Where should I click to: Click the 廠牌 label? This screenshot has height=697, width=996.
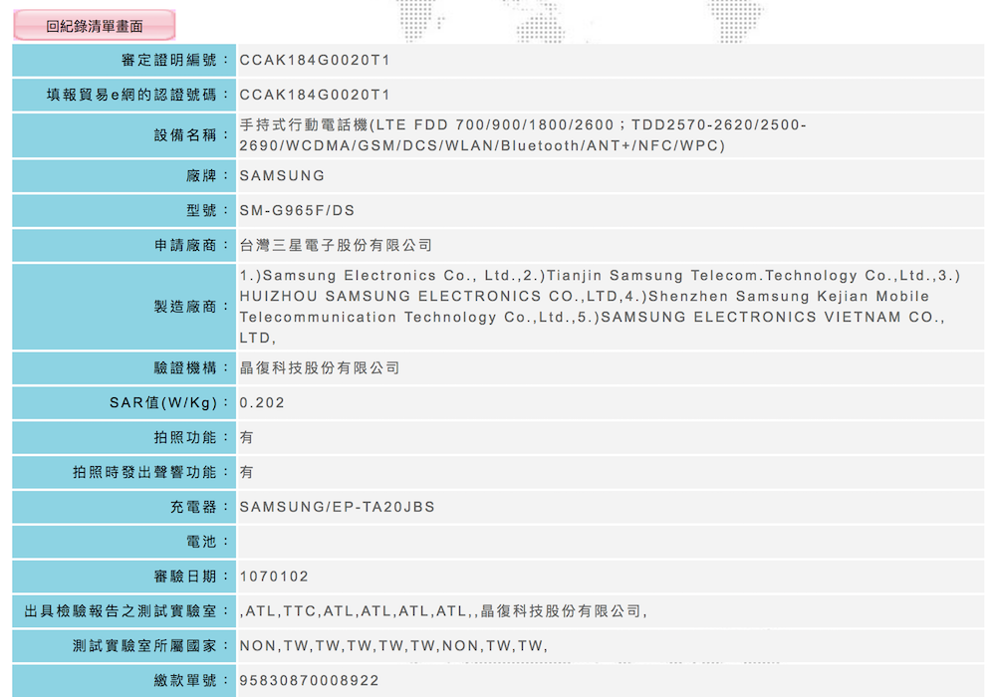click(207, 176)
